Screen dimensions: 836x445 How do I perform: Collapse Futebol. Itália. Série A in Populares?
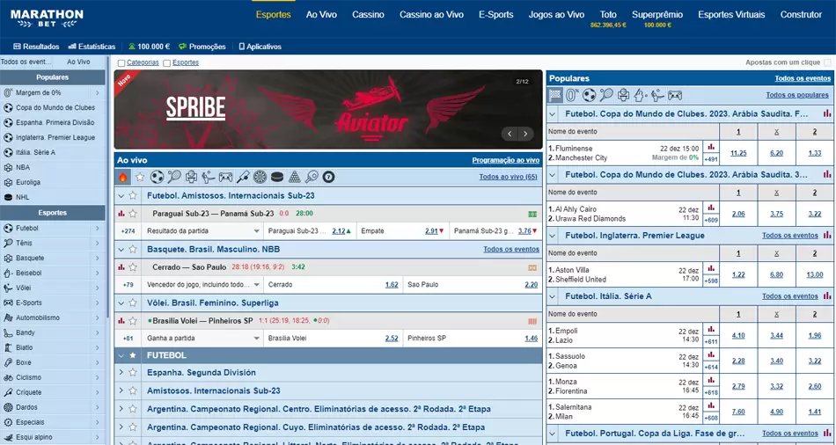pyautogui.click(x=553, y=295)
